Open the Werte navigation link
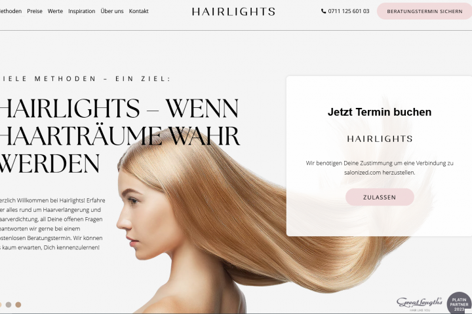472x314 pixels. pyautogui.click(x=55, y=11)
